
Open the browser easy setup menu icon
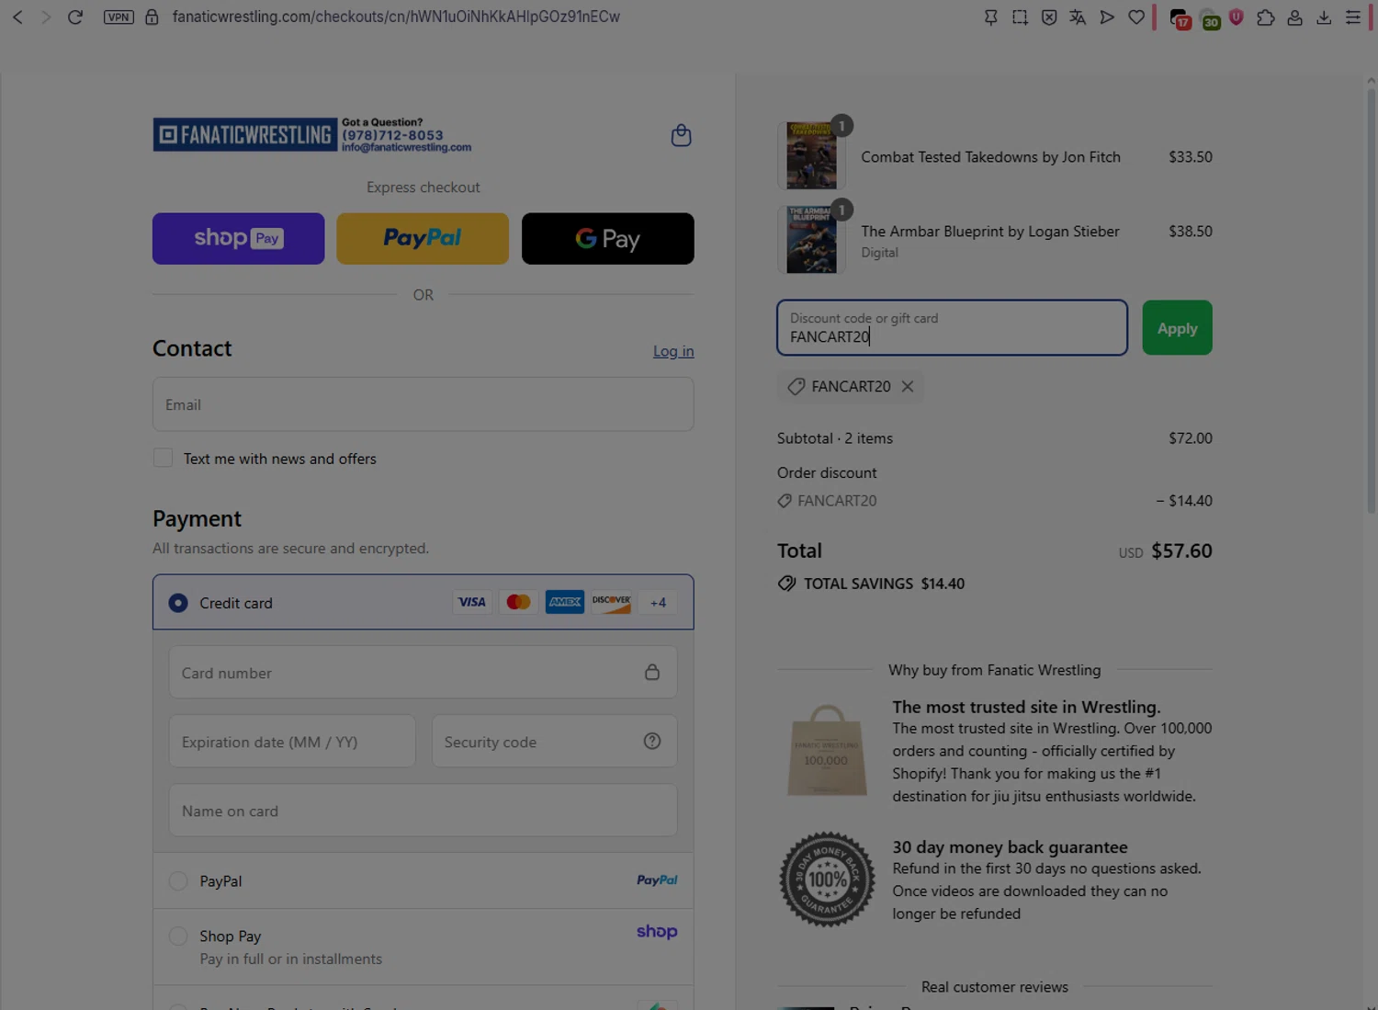click(x=1353, y=17)
